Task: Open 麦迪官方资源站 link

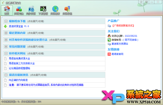Action: [x=120, y=44]
